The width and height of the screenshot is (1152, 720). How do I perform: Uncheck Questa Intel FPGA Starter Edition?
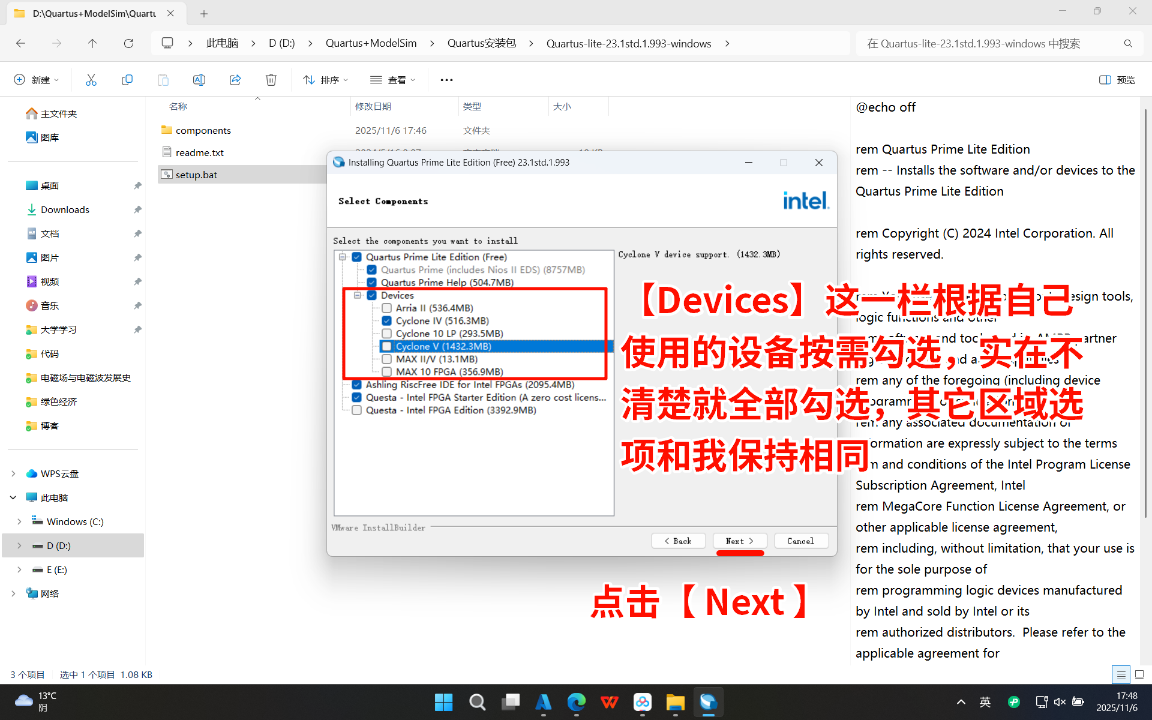(x=357, y=397)
